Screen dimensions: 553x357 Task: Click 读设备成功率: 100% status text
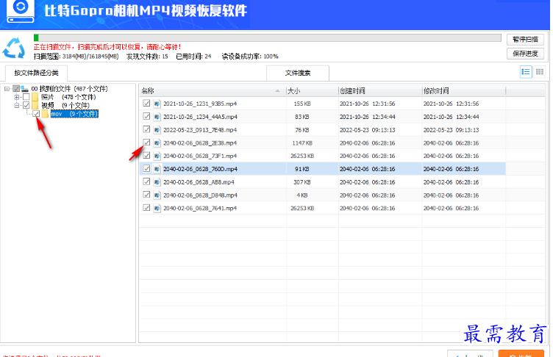point(250,57)
